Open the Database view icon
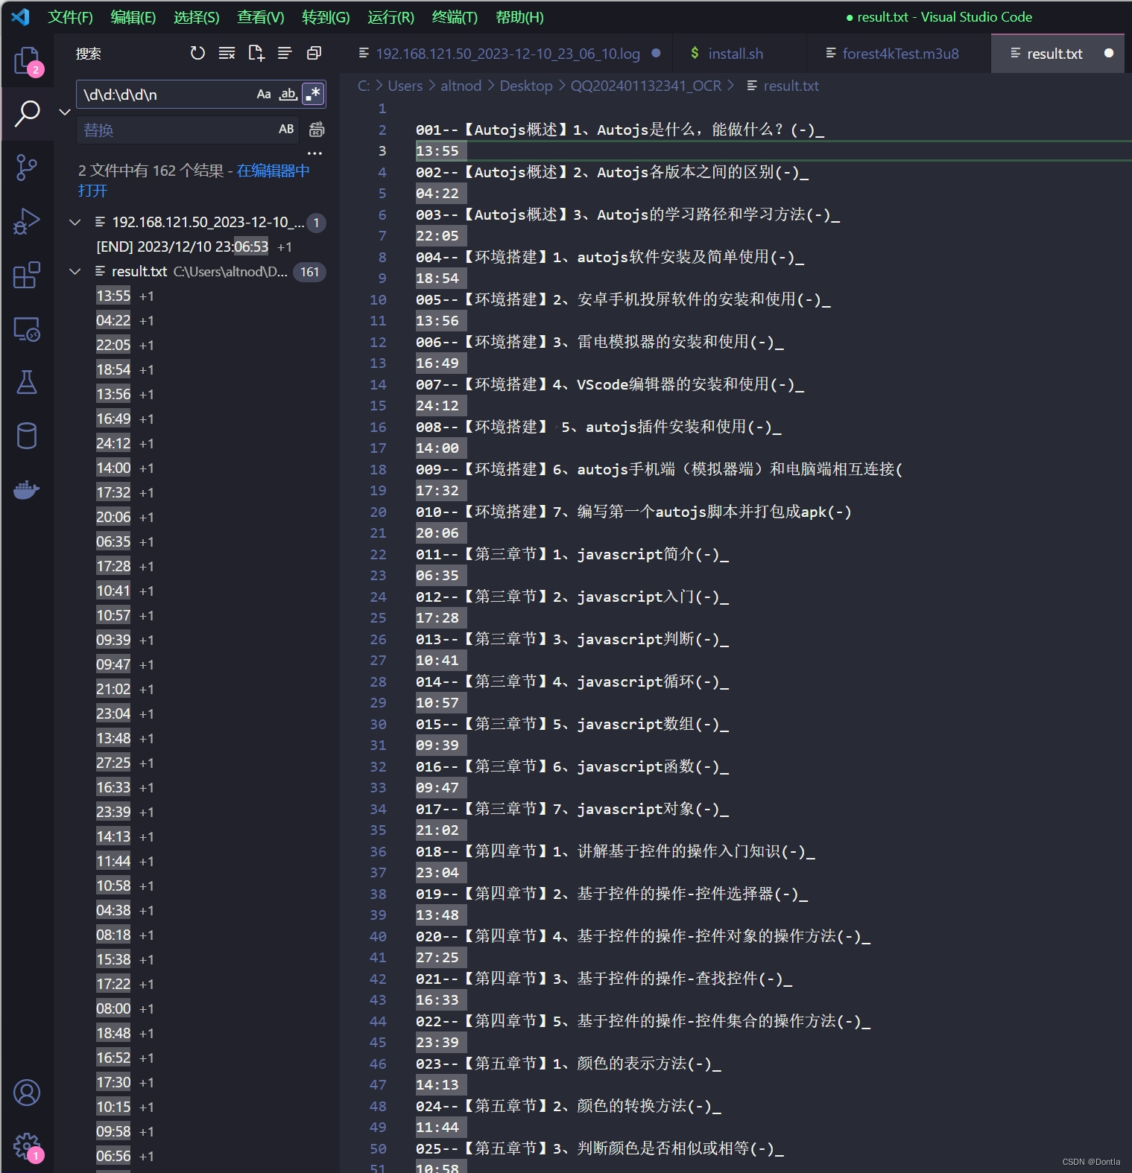The height and width of the screenshot is (1173, 1132). 27,436
